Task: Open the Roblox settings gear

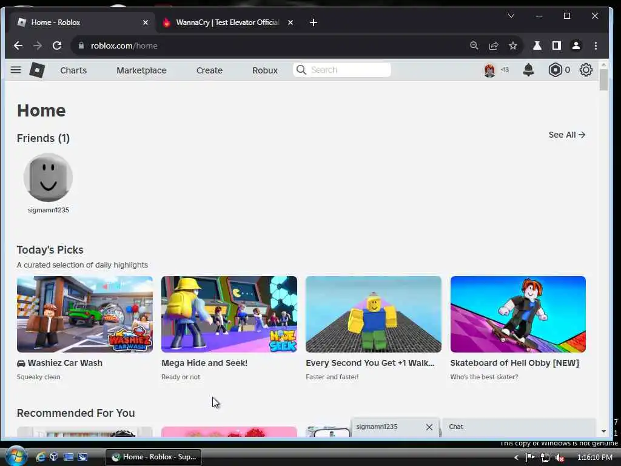Action: tap(586, 70)
